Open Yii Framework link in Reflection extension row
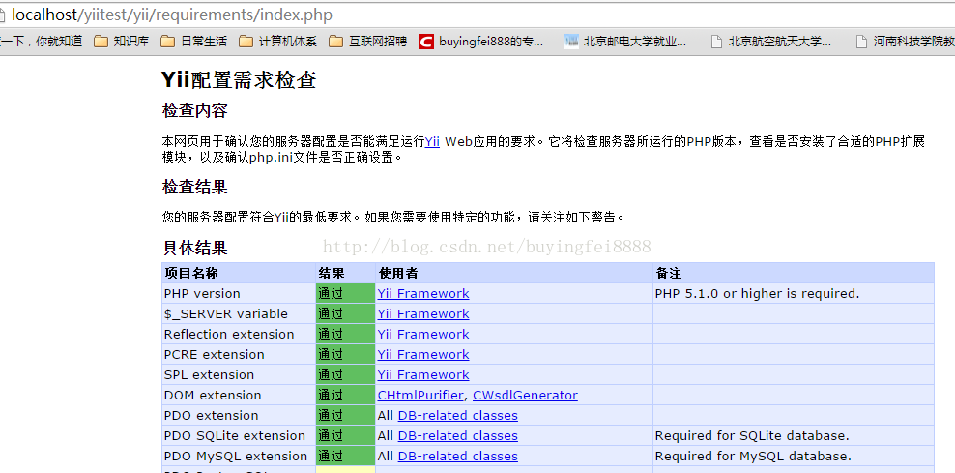Image resolution: width=955 pixels, height=473 pixels. pyautogui.click(x=423, y=334)
